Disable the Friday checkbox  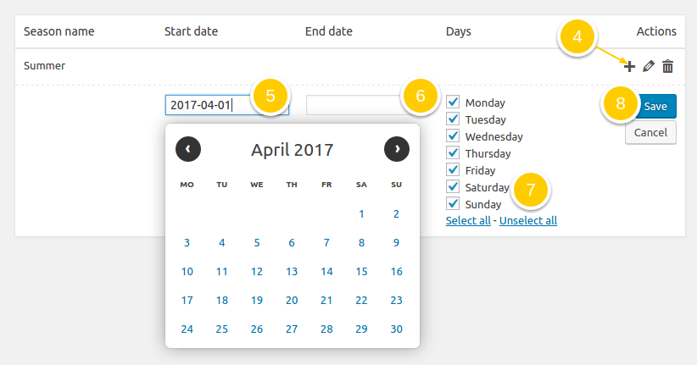pyautogui.click(x=453, y=170)
